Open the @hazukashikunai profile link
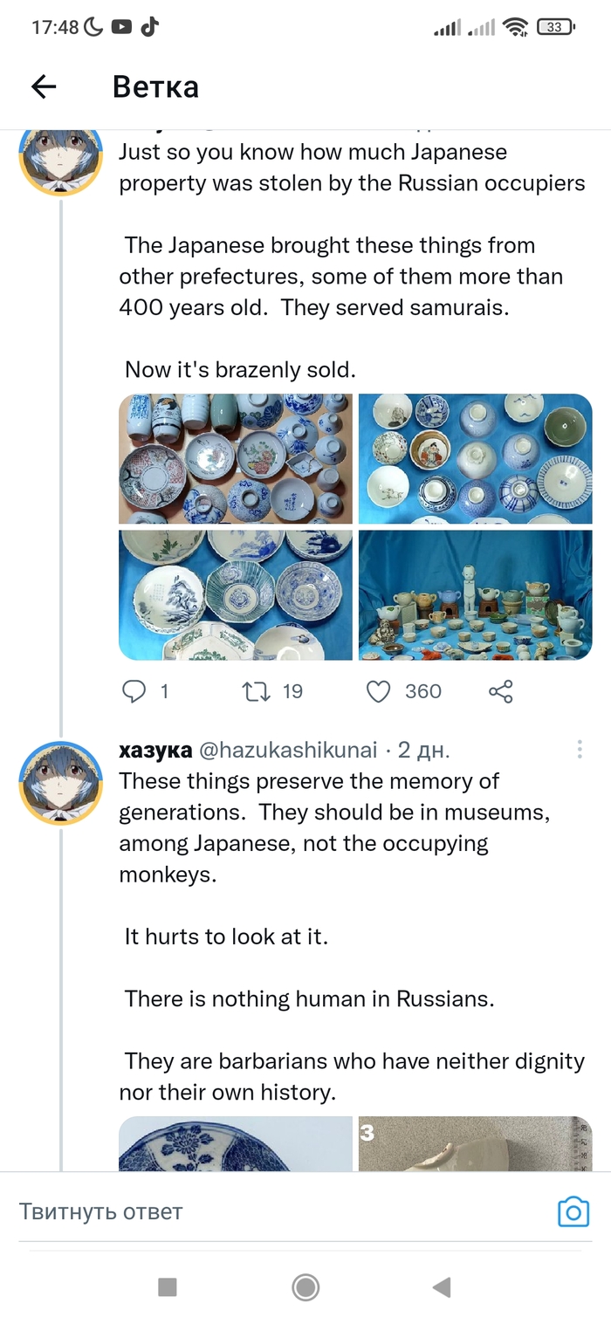Viewport: 611px width, 1324px height. 289,750
